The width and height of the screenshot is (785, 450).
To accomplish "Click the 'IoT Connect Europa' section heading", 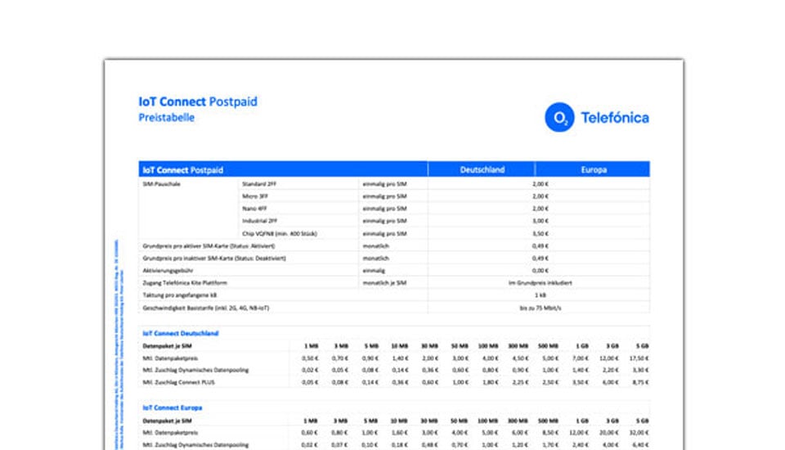I will pyautogui.click(x=173, y=408).
